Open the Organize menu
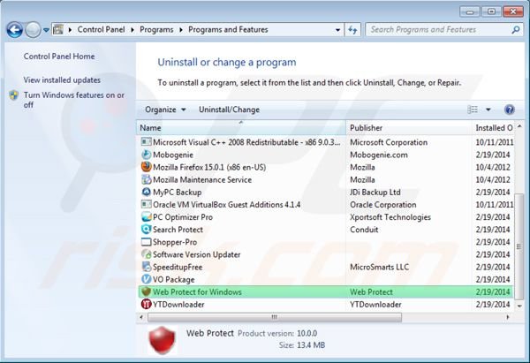 pos(165,110)
